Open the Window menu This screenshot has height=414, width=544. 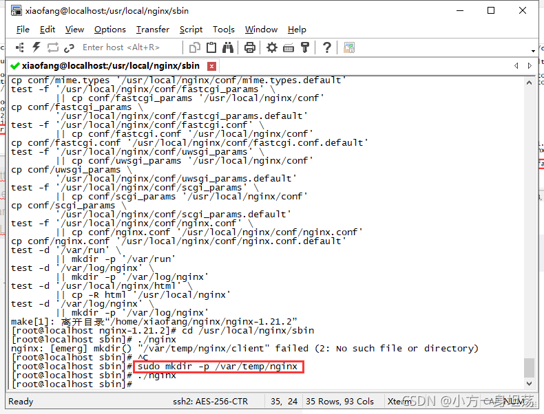pos(261,30)
